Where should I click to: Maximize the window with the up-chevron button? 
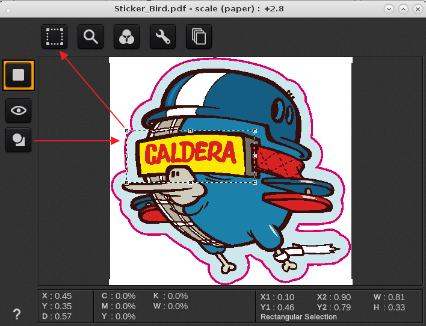pyautogui.click(x=404, y=9)
